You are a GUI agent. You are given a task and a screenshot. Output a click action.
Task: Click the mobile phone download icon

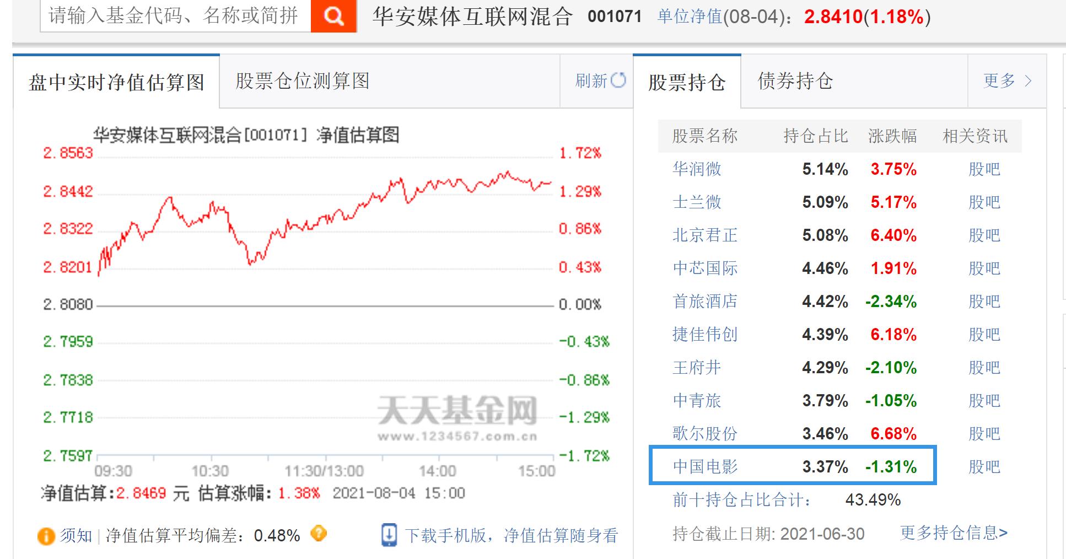click(x=390, y=534)
